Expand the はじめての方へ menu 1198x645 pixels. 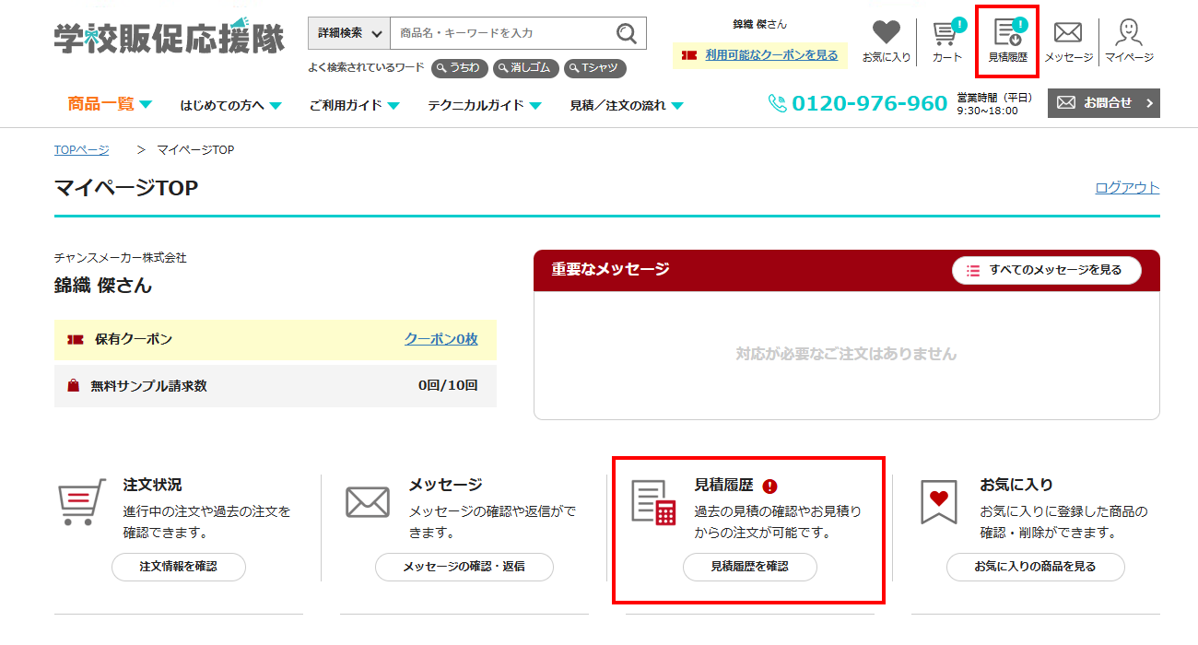230,105
